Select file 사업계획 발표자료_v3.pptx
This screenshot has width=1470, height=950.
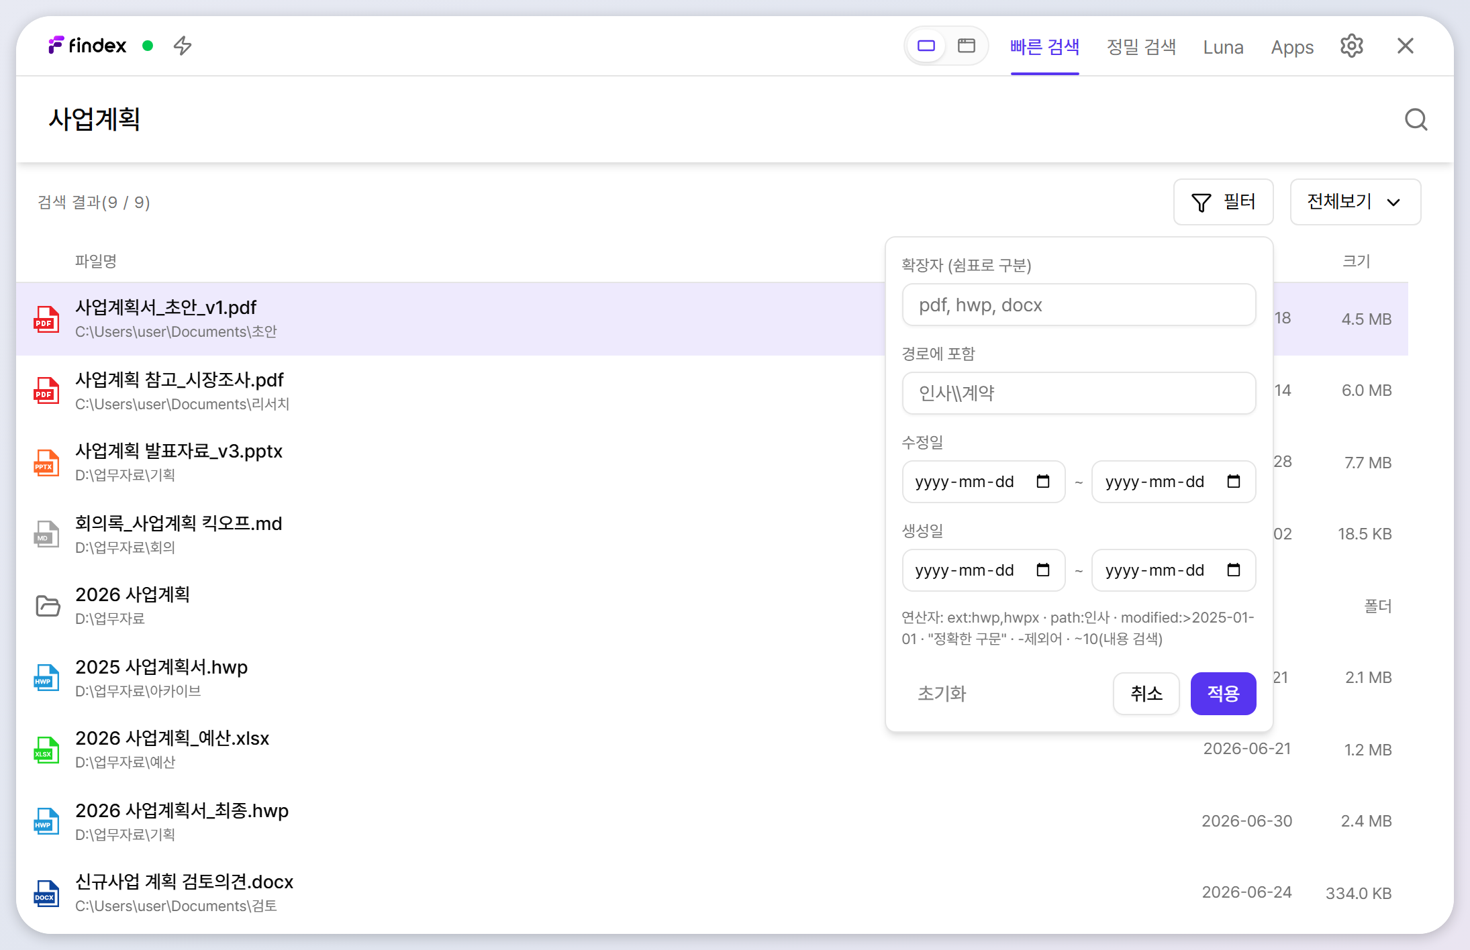(179, 451)
